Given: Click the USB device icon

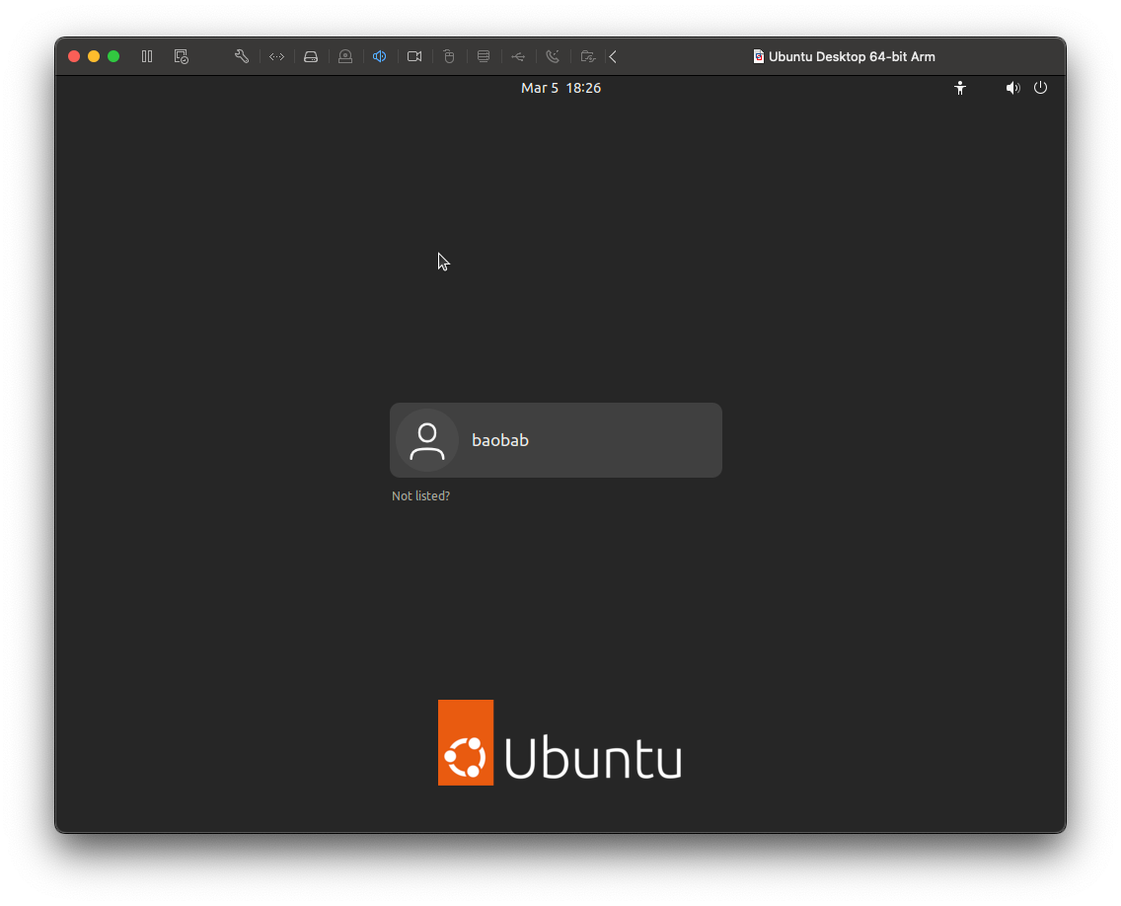Looking at the screenshot, I should 518,56.
